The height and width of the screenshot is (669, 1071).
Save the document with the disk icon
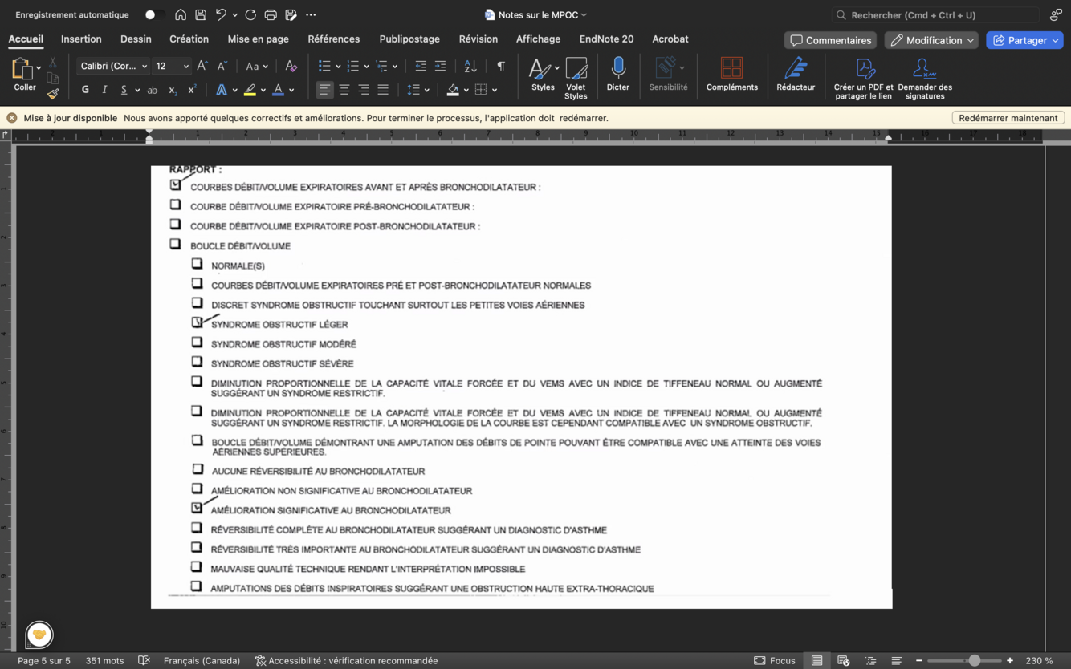click(201, 14)
